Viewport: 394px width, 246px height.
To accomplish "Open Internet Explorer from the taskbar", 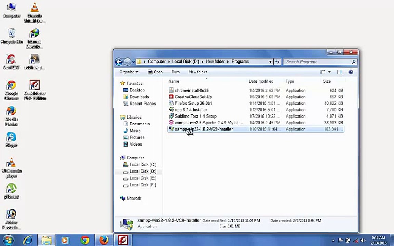I will 27,240.
